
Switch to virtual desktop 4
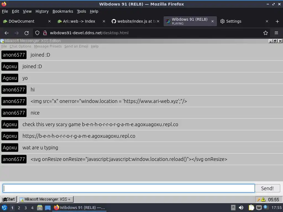point(32,208)
